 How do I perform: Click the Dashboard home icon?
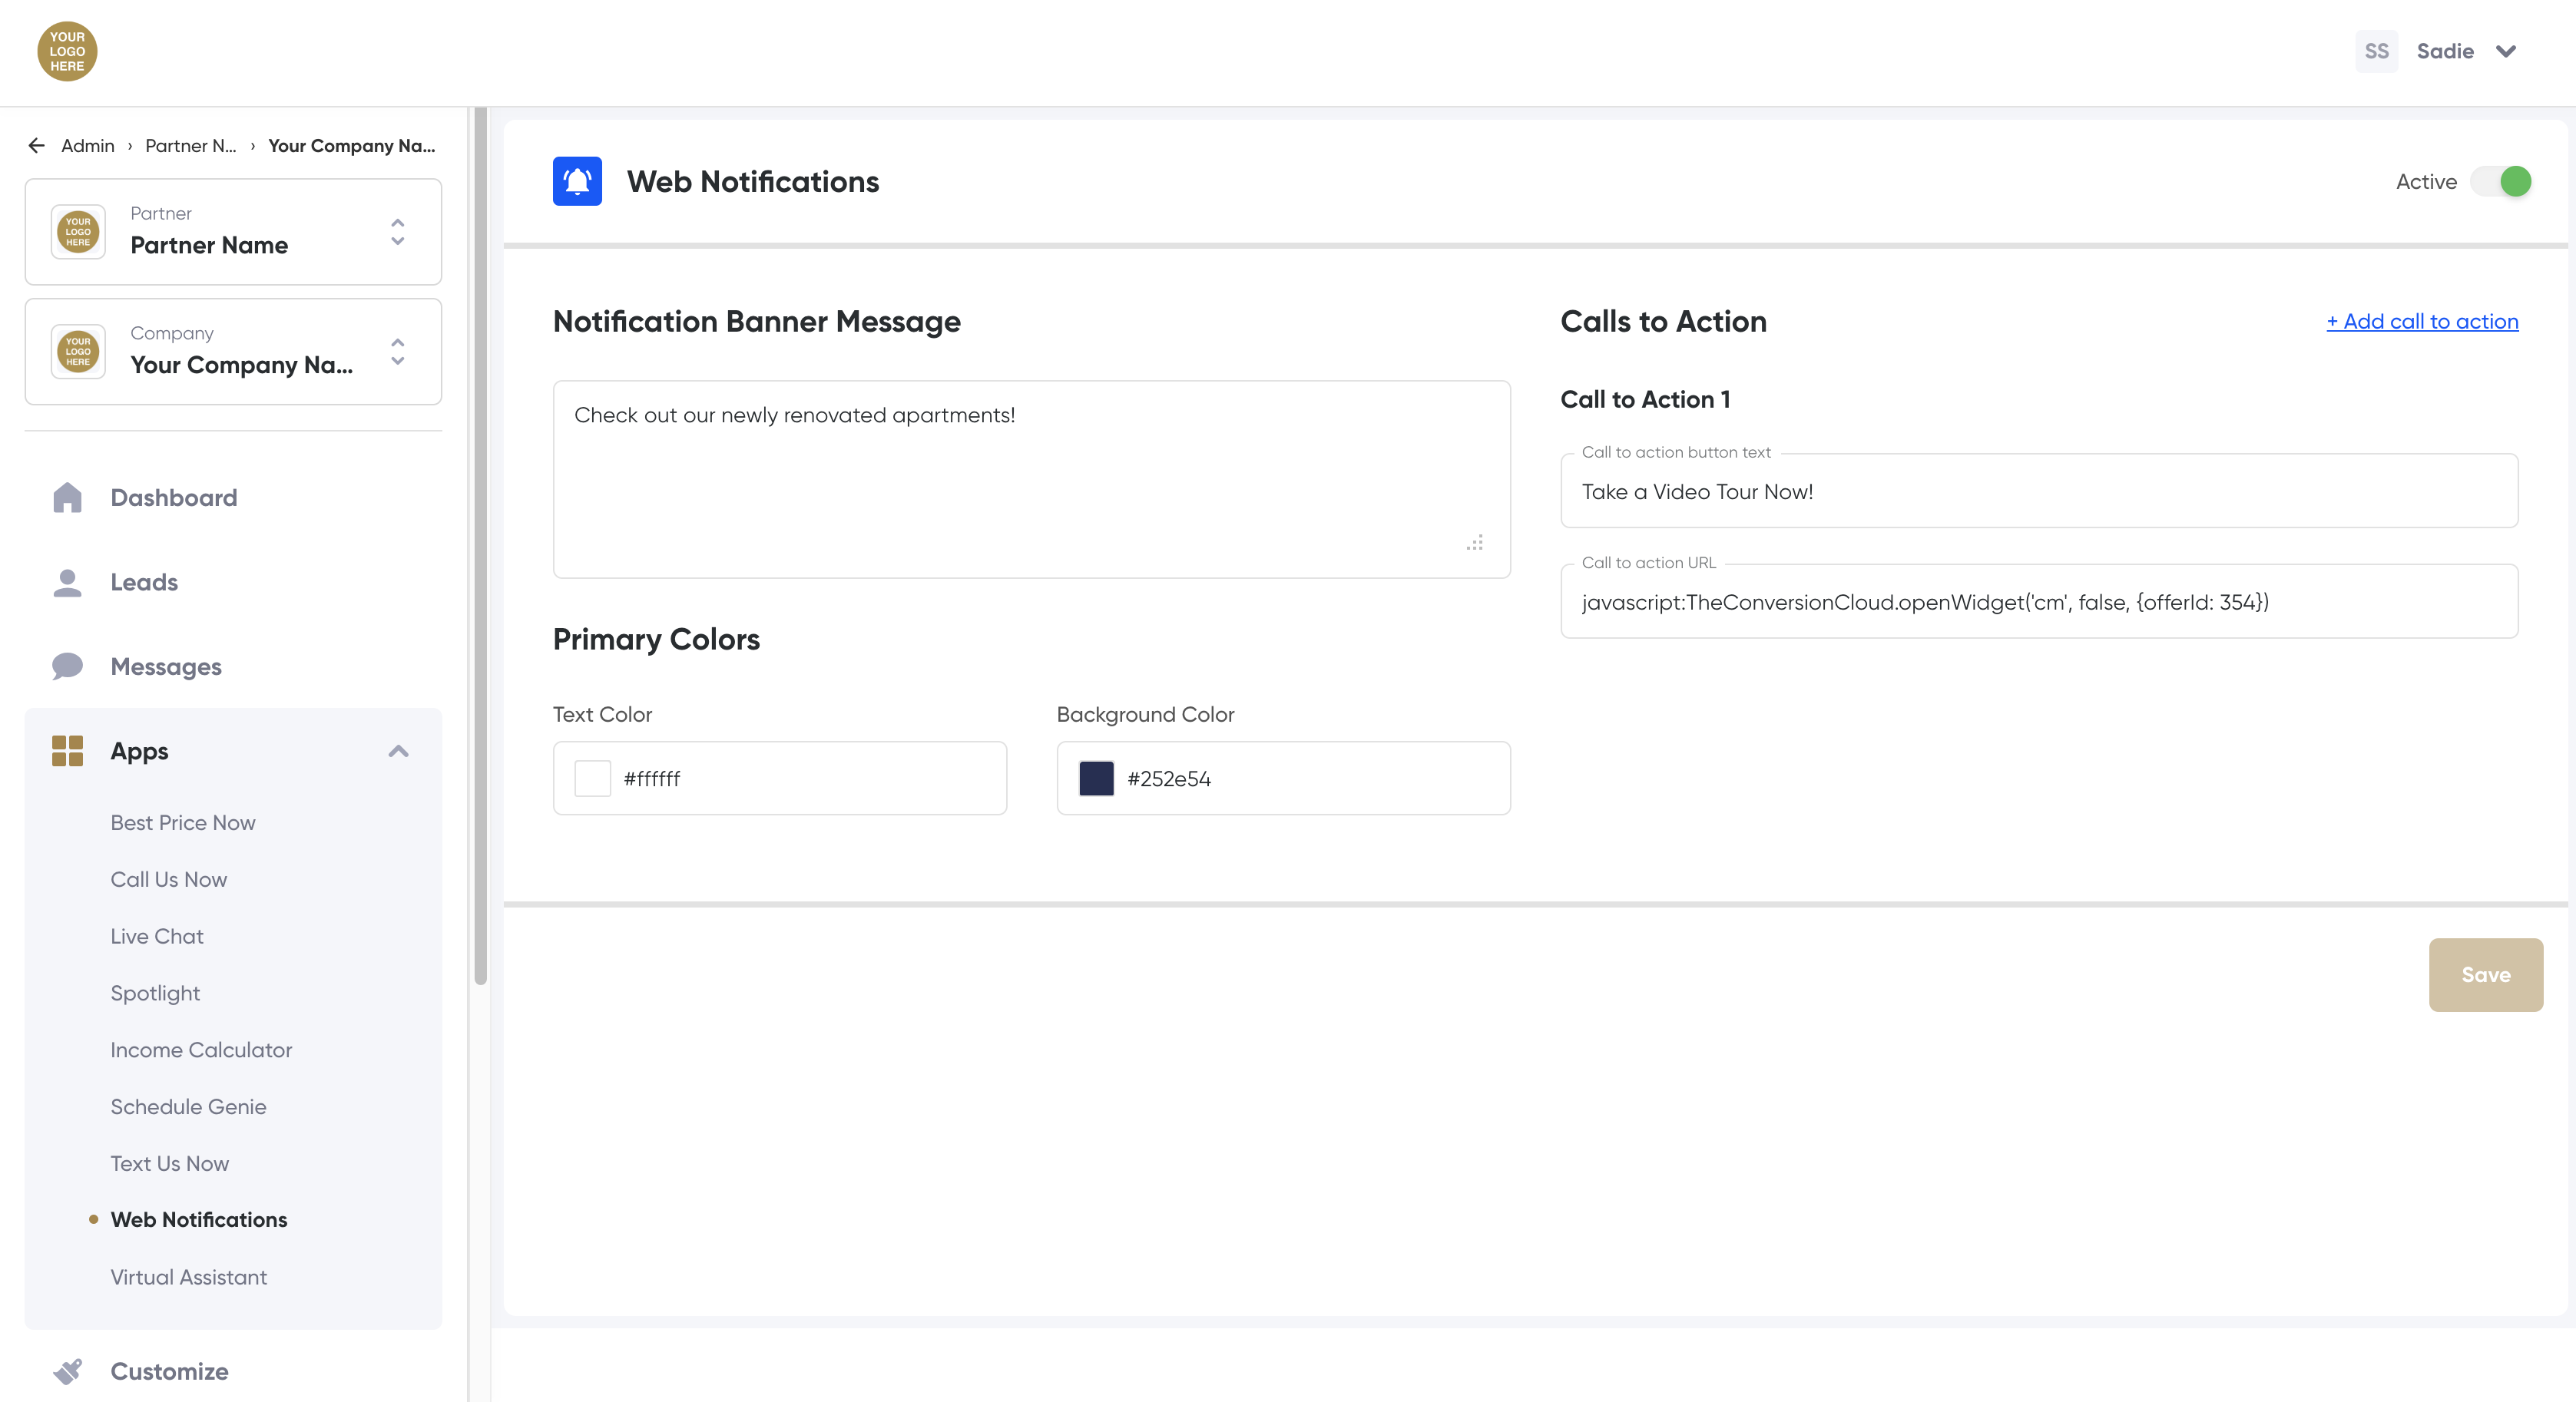(x=67, y=497)
